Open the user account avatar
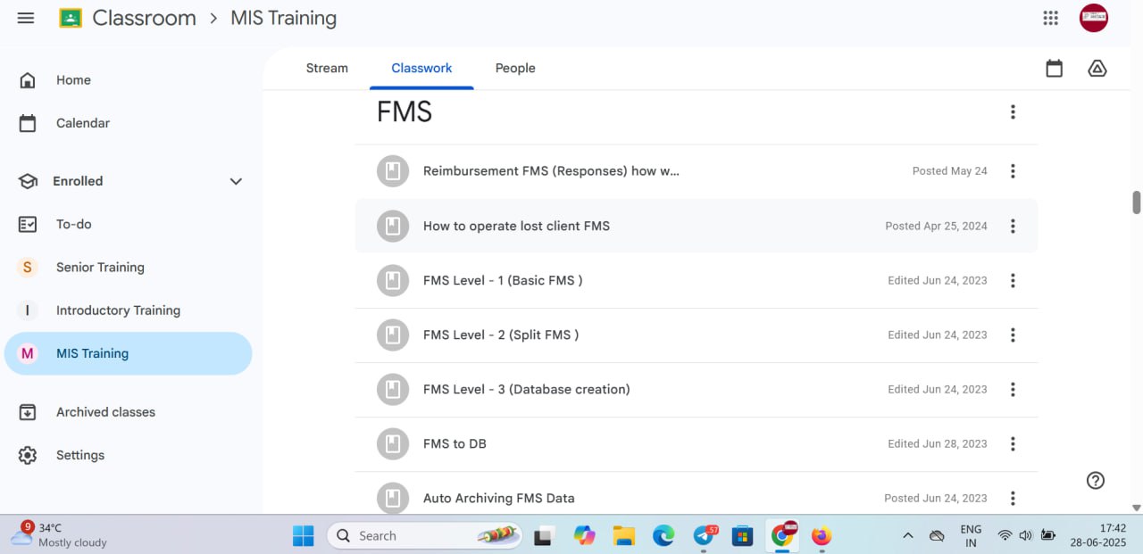The image size is (1143, 554). click(x=1093, y=18)
